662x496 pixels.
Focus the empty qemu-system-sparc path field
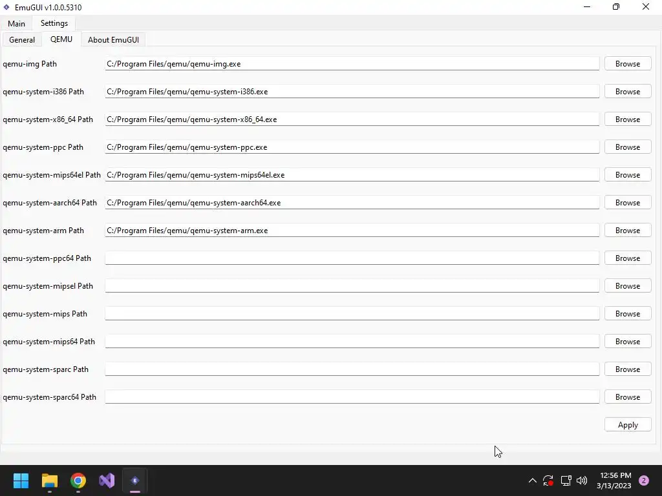pyautogui.click(x=352, y=369)
